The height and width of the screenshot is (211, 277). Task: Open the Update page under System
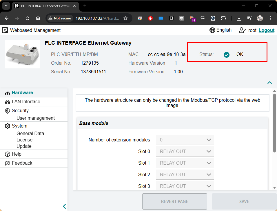(x=24, y=146)
